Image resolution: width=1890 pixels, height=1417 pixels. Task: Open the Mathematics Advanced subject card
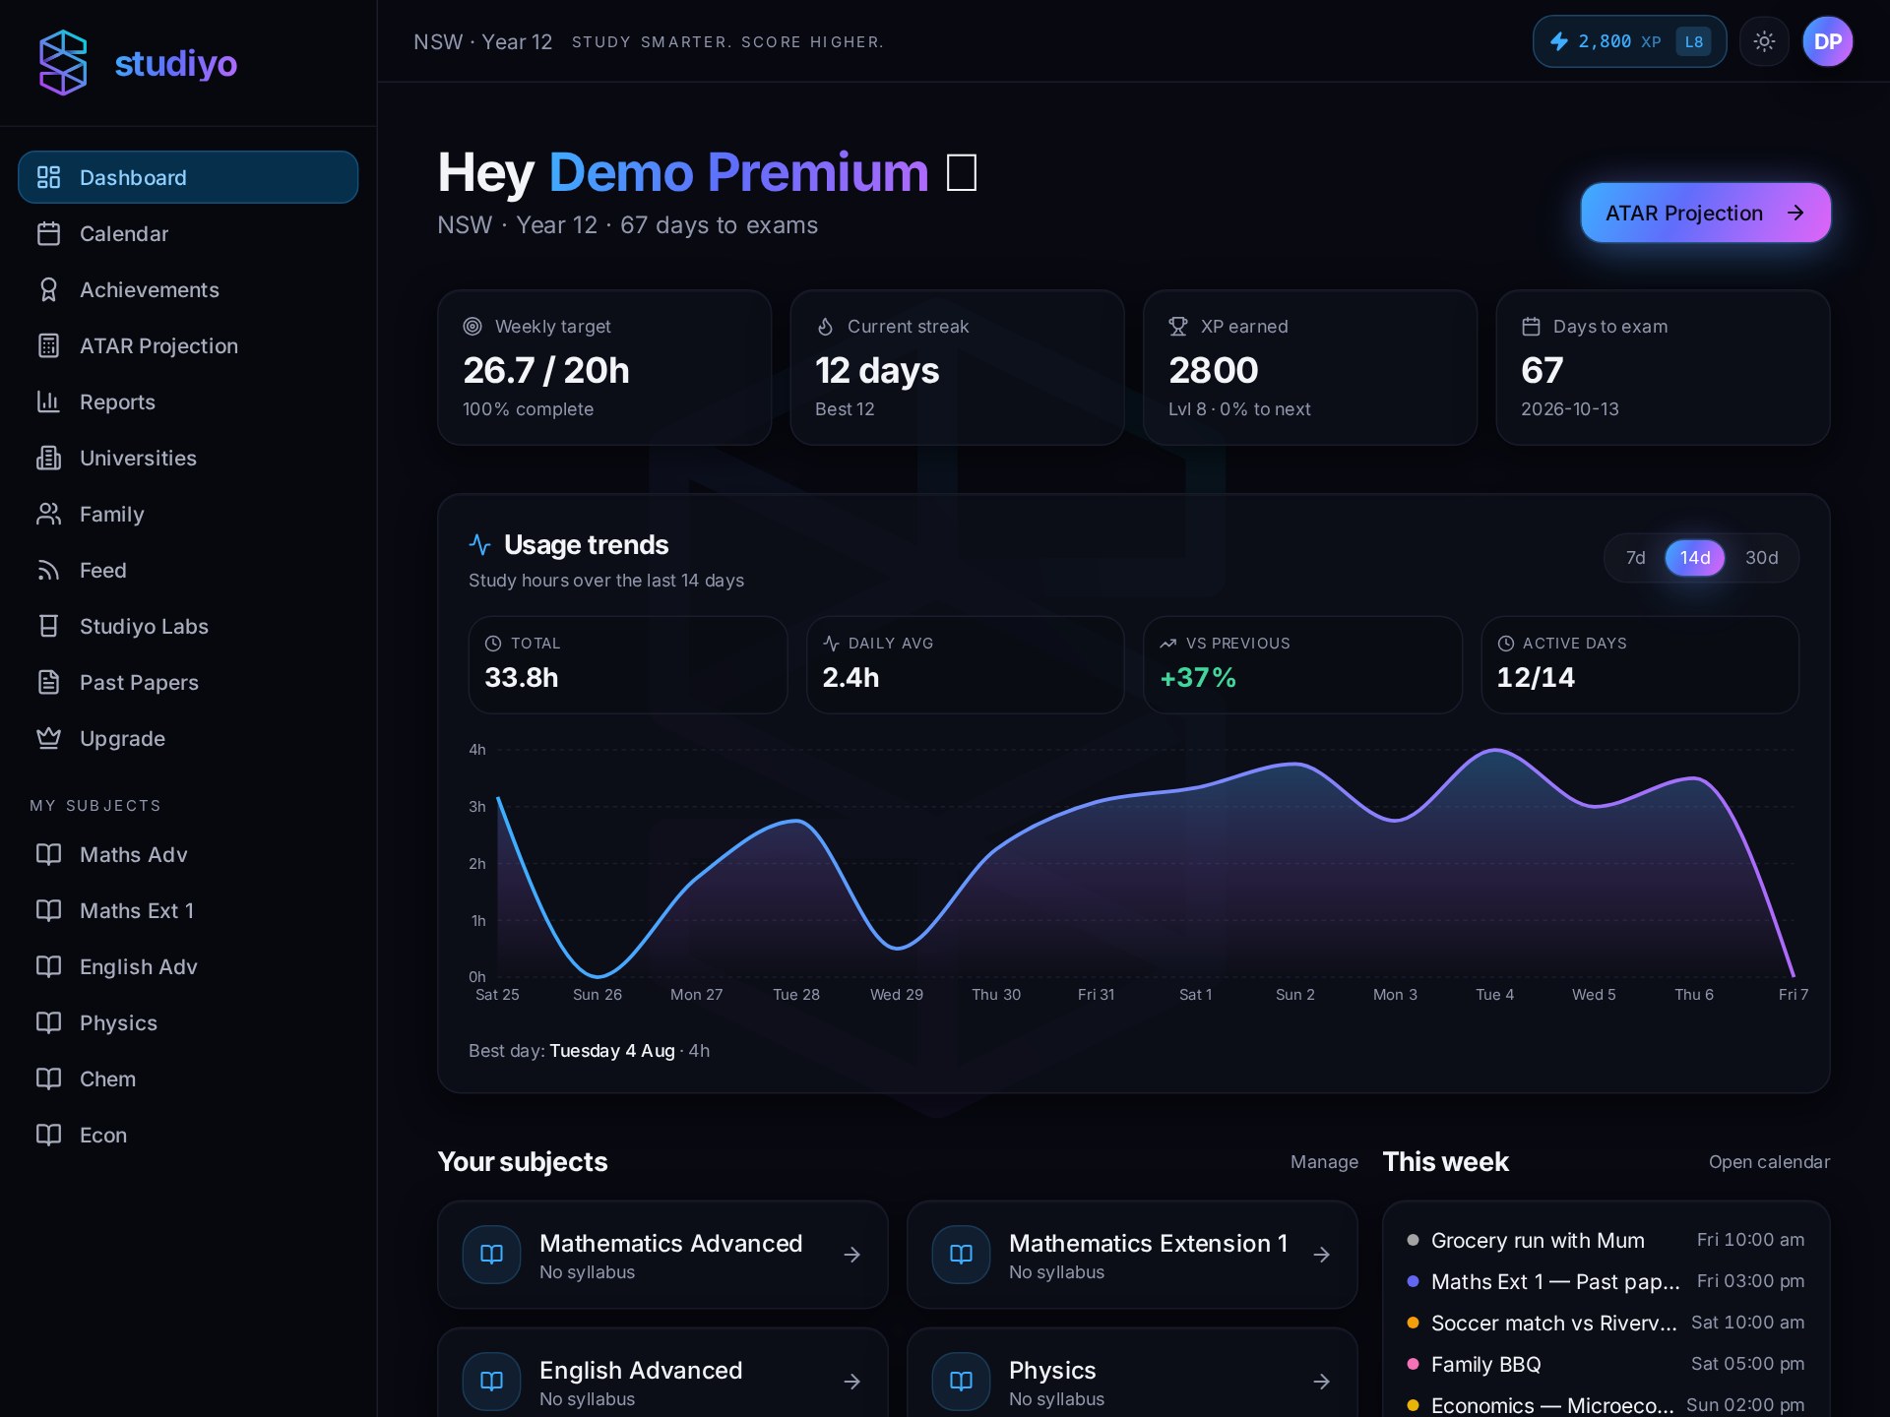(x=662, y=1255)
